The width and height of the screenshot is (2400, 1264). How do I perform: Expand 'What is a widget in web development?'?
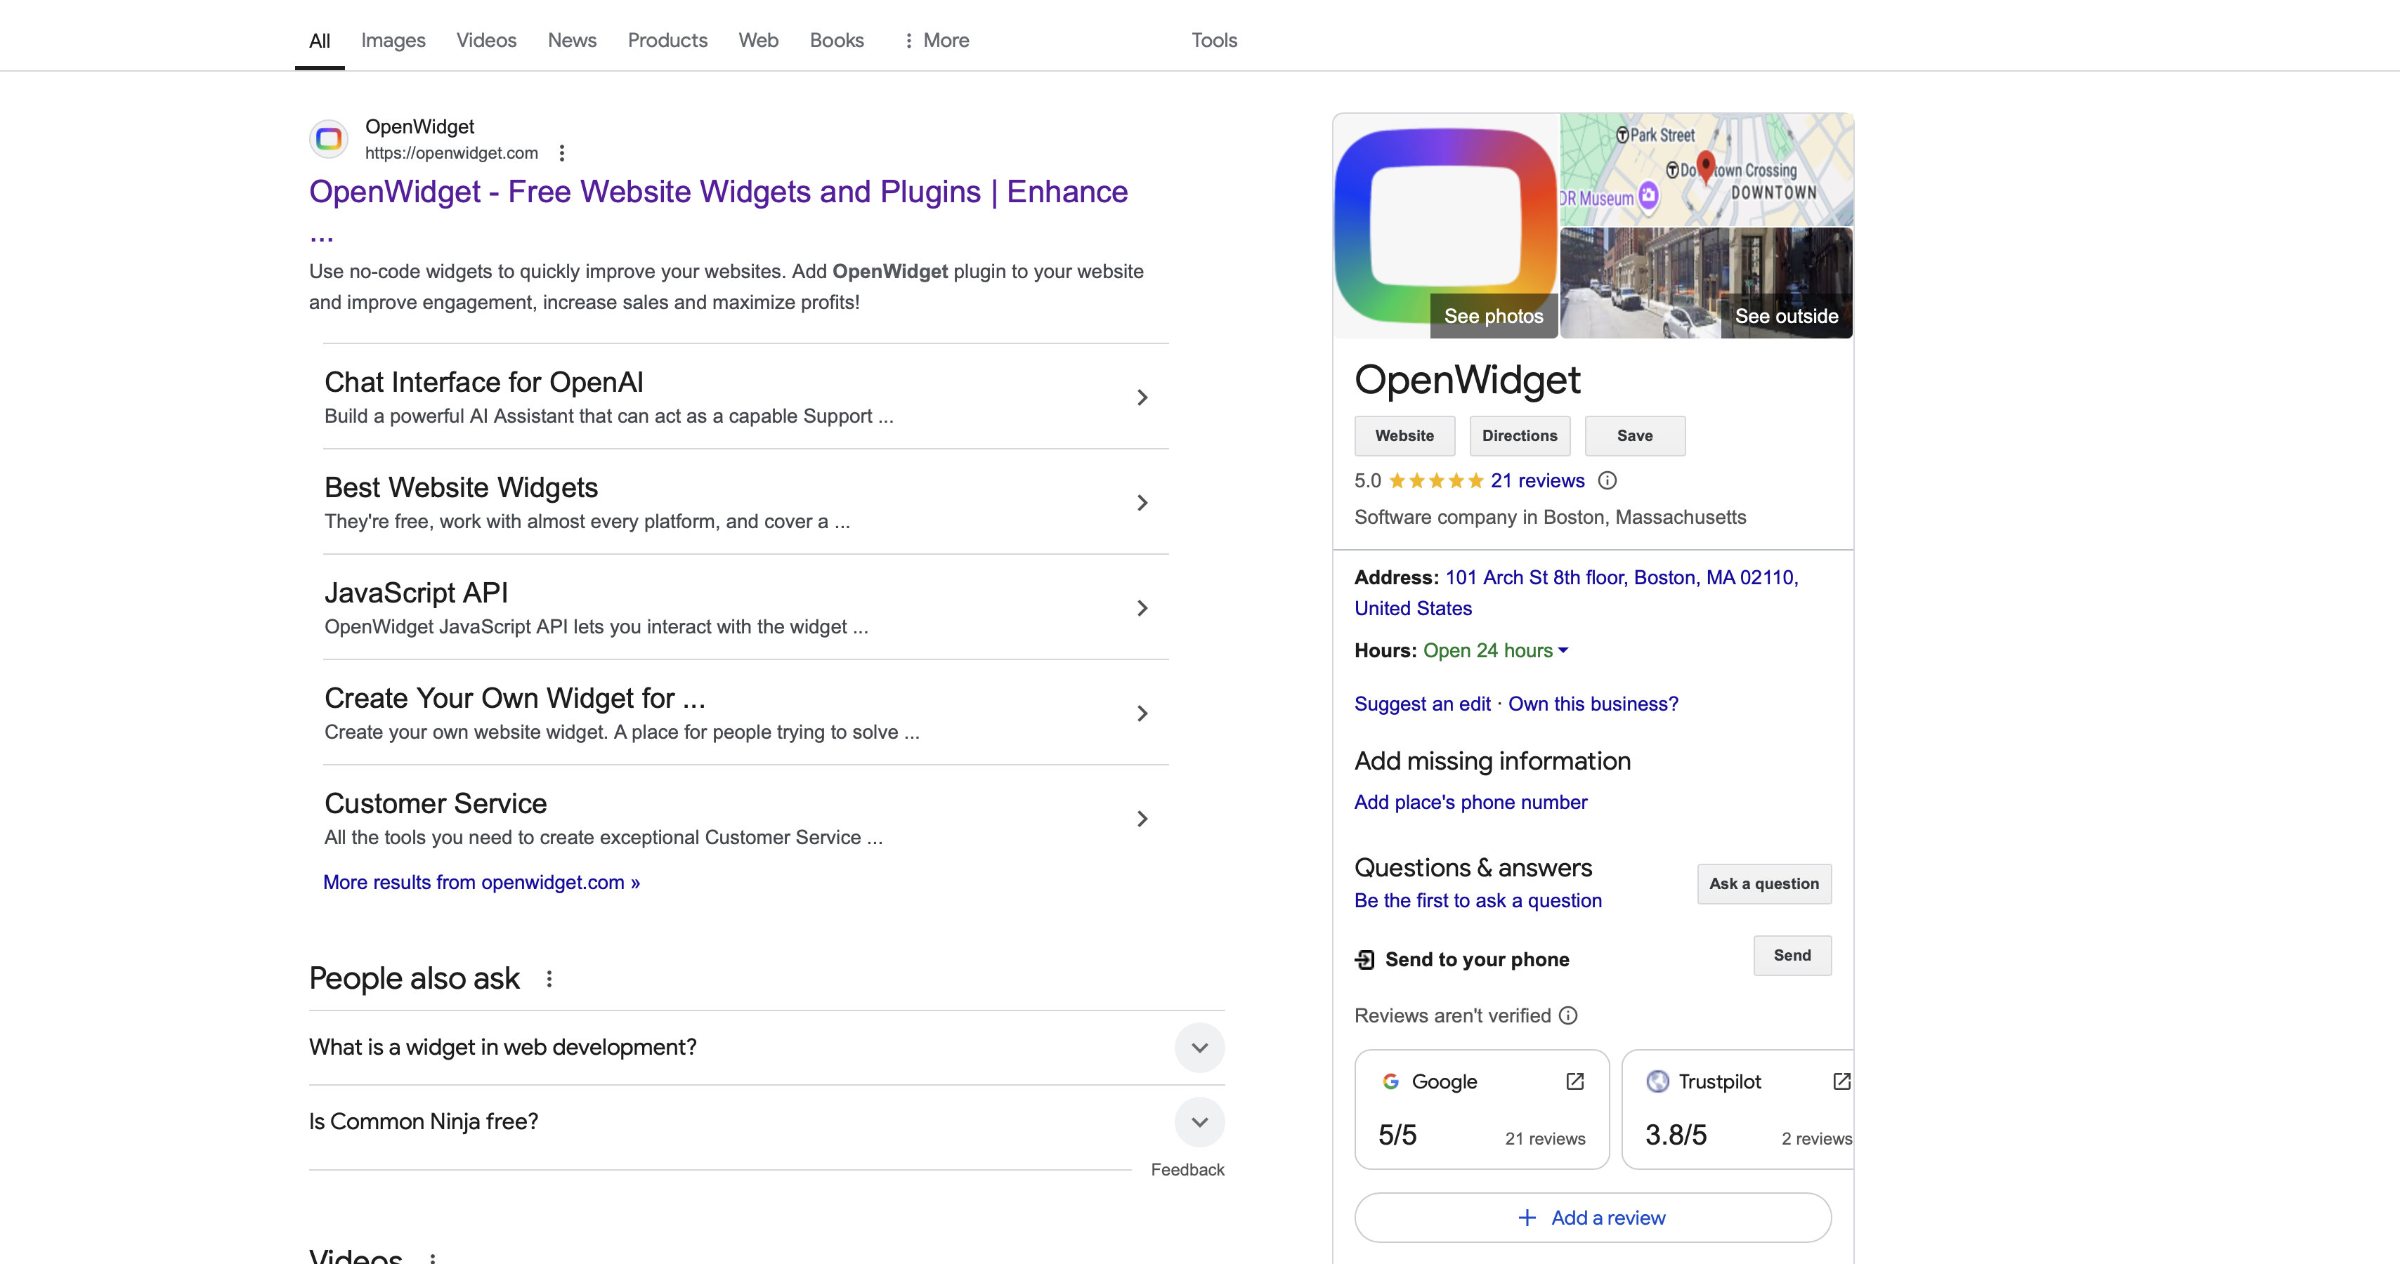tap(1200, 1047)
